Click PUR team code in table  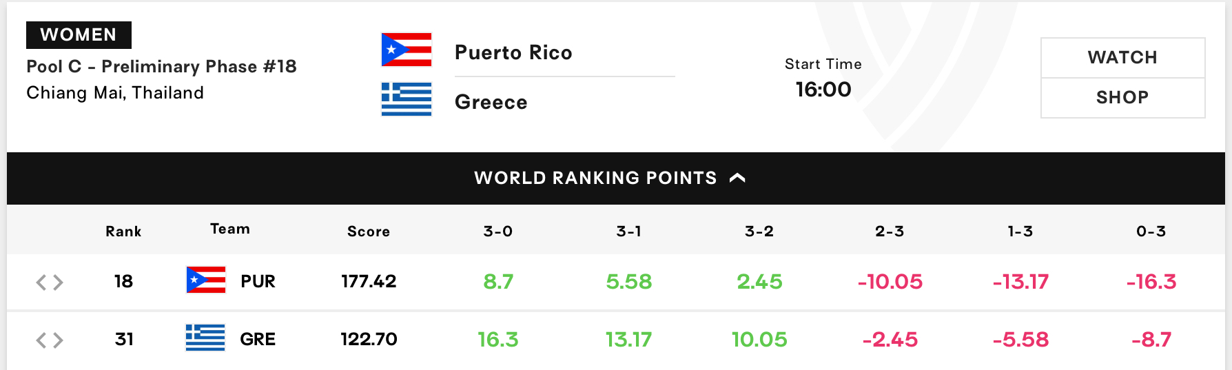point(258,281)
